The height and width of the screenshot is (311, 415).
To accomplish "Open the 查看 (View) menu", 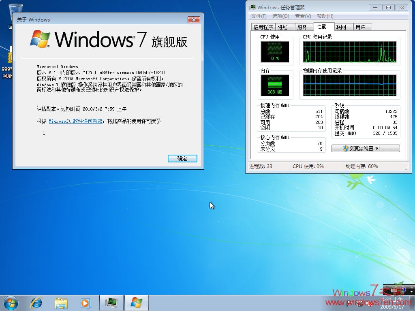I will click(303, 16).
